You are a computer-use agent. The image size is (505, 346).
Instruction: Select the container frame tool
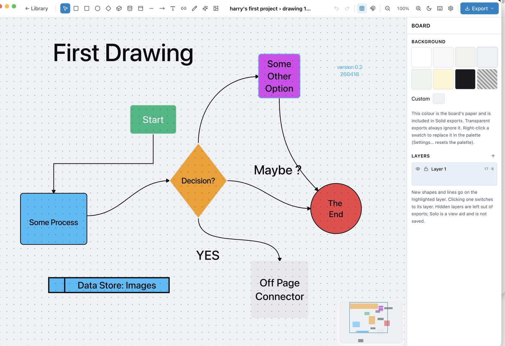tap(141, 9)
